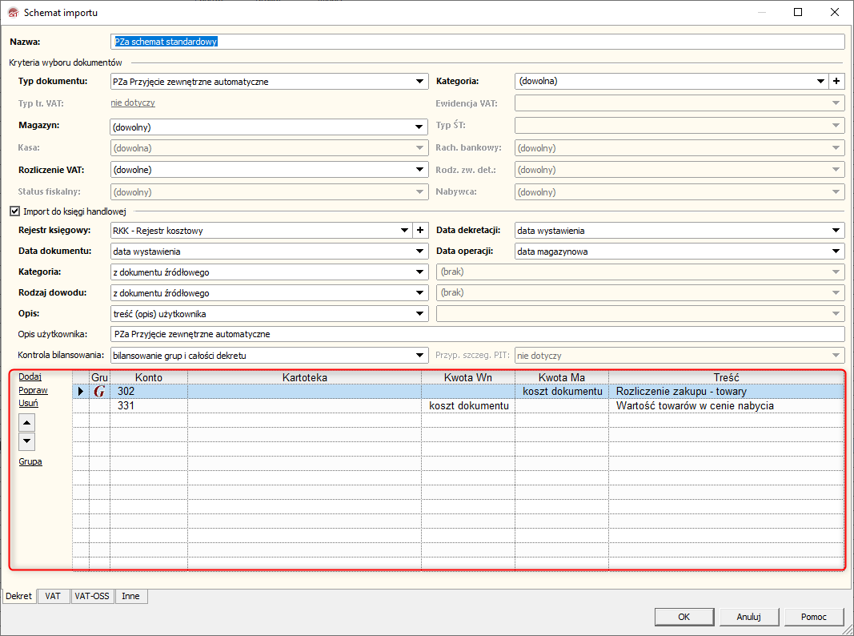
Task: Uncheck Import do księgi handlowej checkbox
Action: (14, 211)
